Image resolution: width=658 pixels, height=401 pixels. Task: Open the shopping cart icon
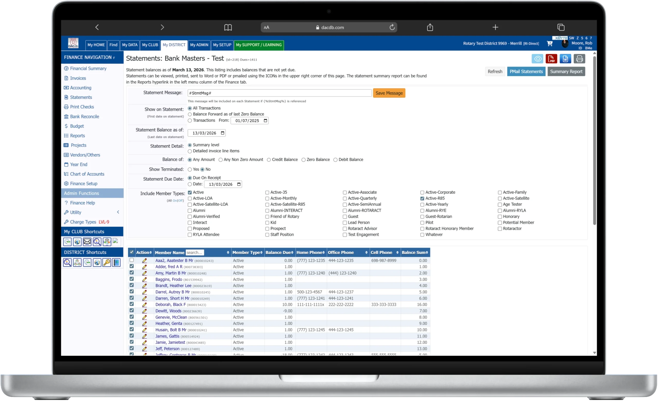coord(550,43)
